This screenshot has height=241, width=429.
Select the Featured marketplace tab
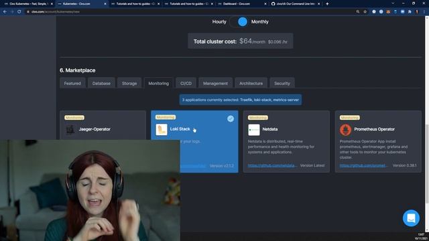[72, 83]
